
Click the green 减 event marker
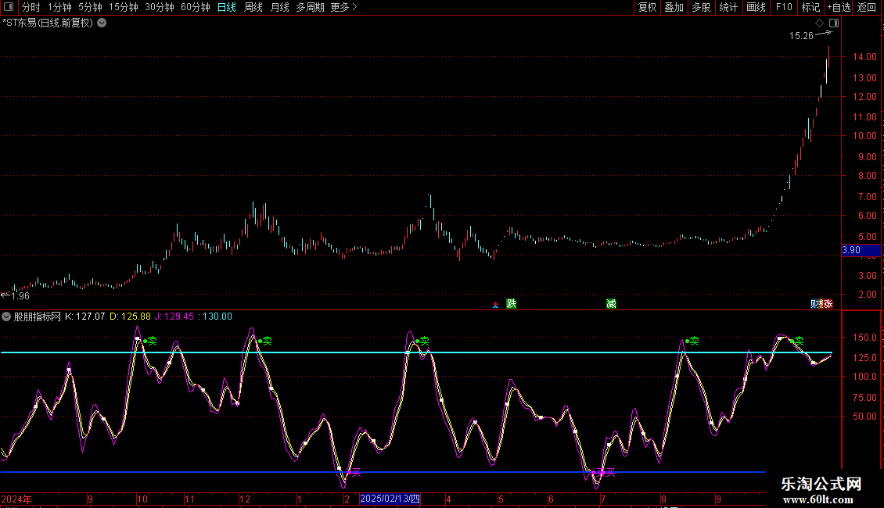click(611, 303)
